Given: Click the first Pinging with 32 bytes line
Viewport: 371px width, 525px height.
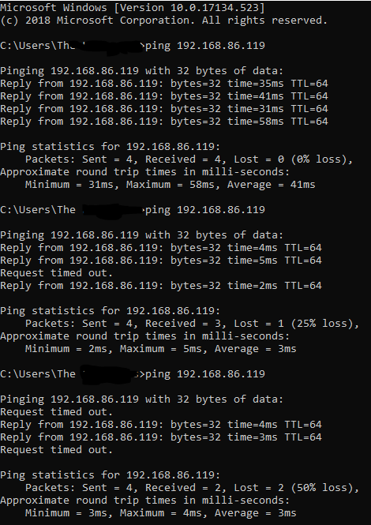Looking at the screenshot, I should pyautogui.click(x=141, y=71).
